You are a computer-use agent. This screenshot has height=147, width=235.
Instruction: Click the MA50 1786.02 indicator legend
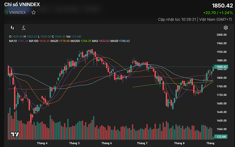coord(120,41)
